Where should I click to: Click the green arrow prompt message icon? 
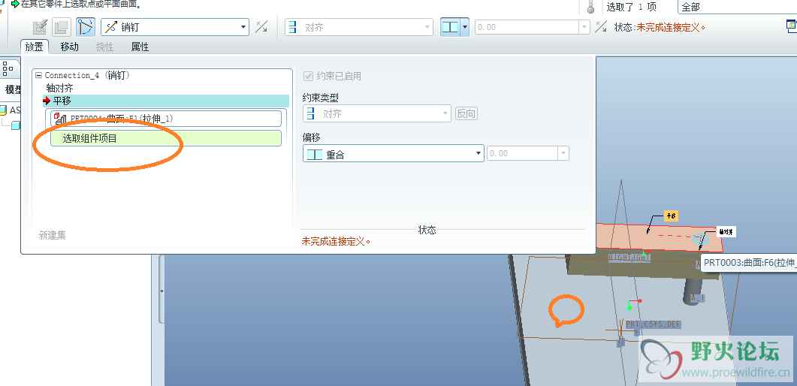point(15,4)
